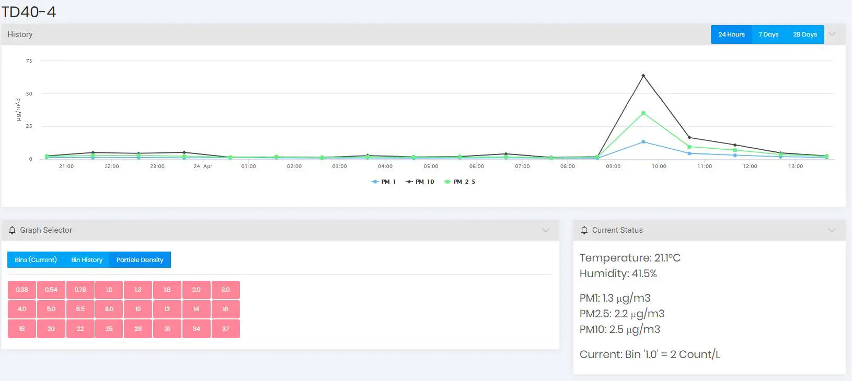
Task: Collapse the History panel chevron
Action: tap(832, 34)
